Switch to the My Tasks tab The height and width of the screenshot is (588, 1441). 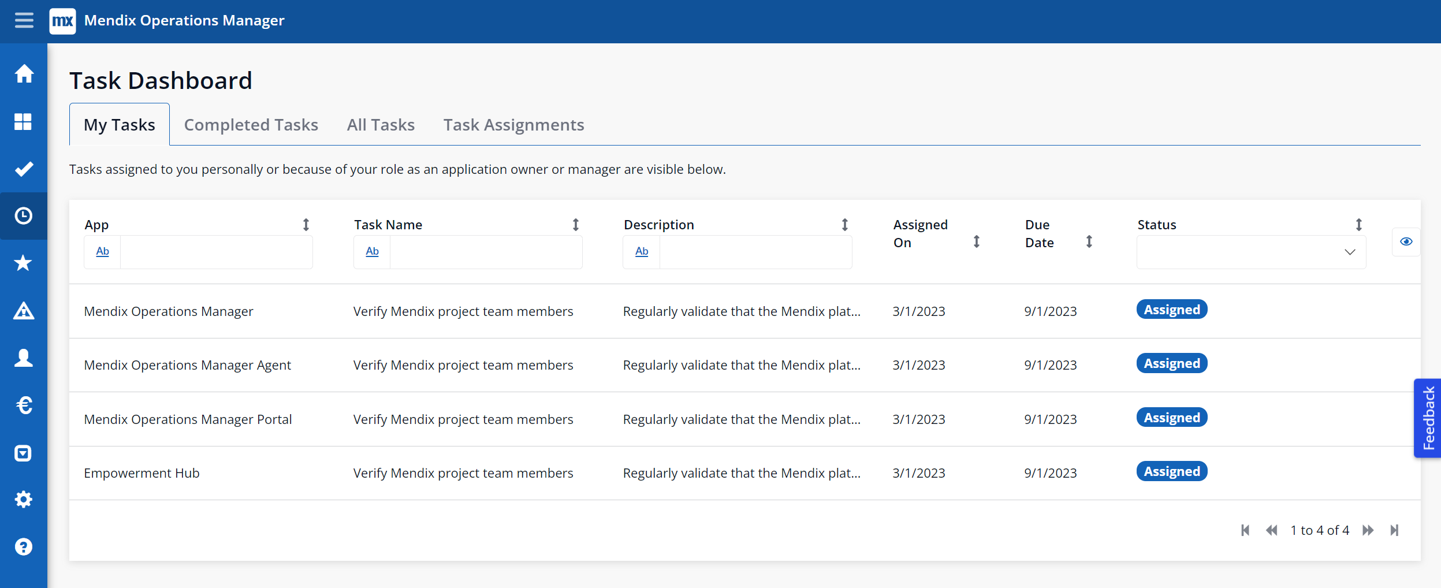click(120, 125)
